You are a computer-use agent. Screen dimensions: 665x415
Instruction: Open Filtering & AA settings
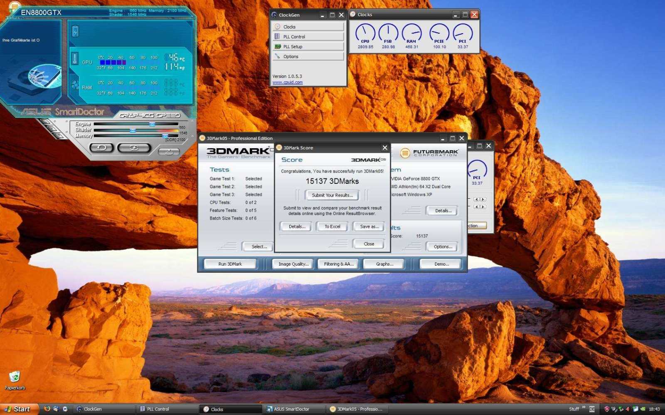[339, 264]
